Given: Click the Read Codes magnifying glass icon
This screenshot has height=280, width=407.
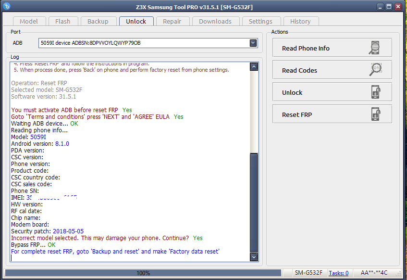Looking at the screenshot, I should click(x=375, y=70).
